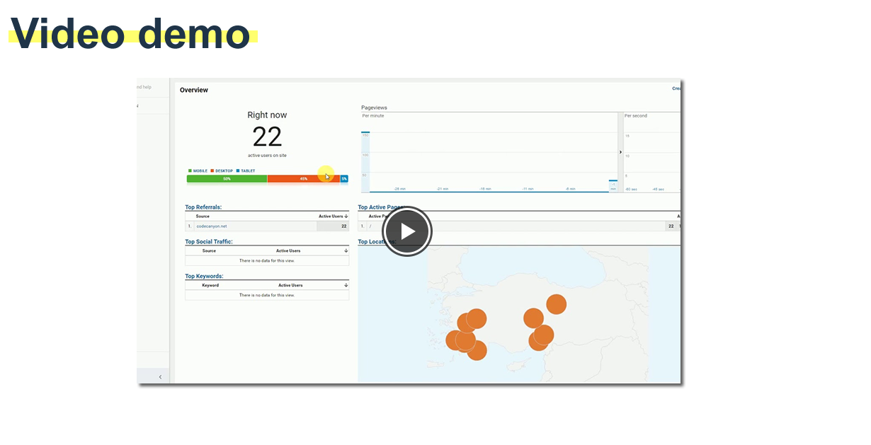
Task: Expand the chevron between pageview charts
Action: tap(620, 152)
